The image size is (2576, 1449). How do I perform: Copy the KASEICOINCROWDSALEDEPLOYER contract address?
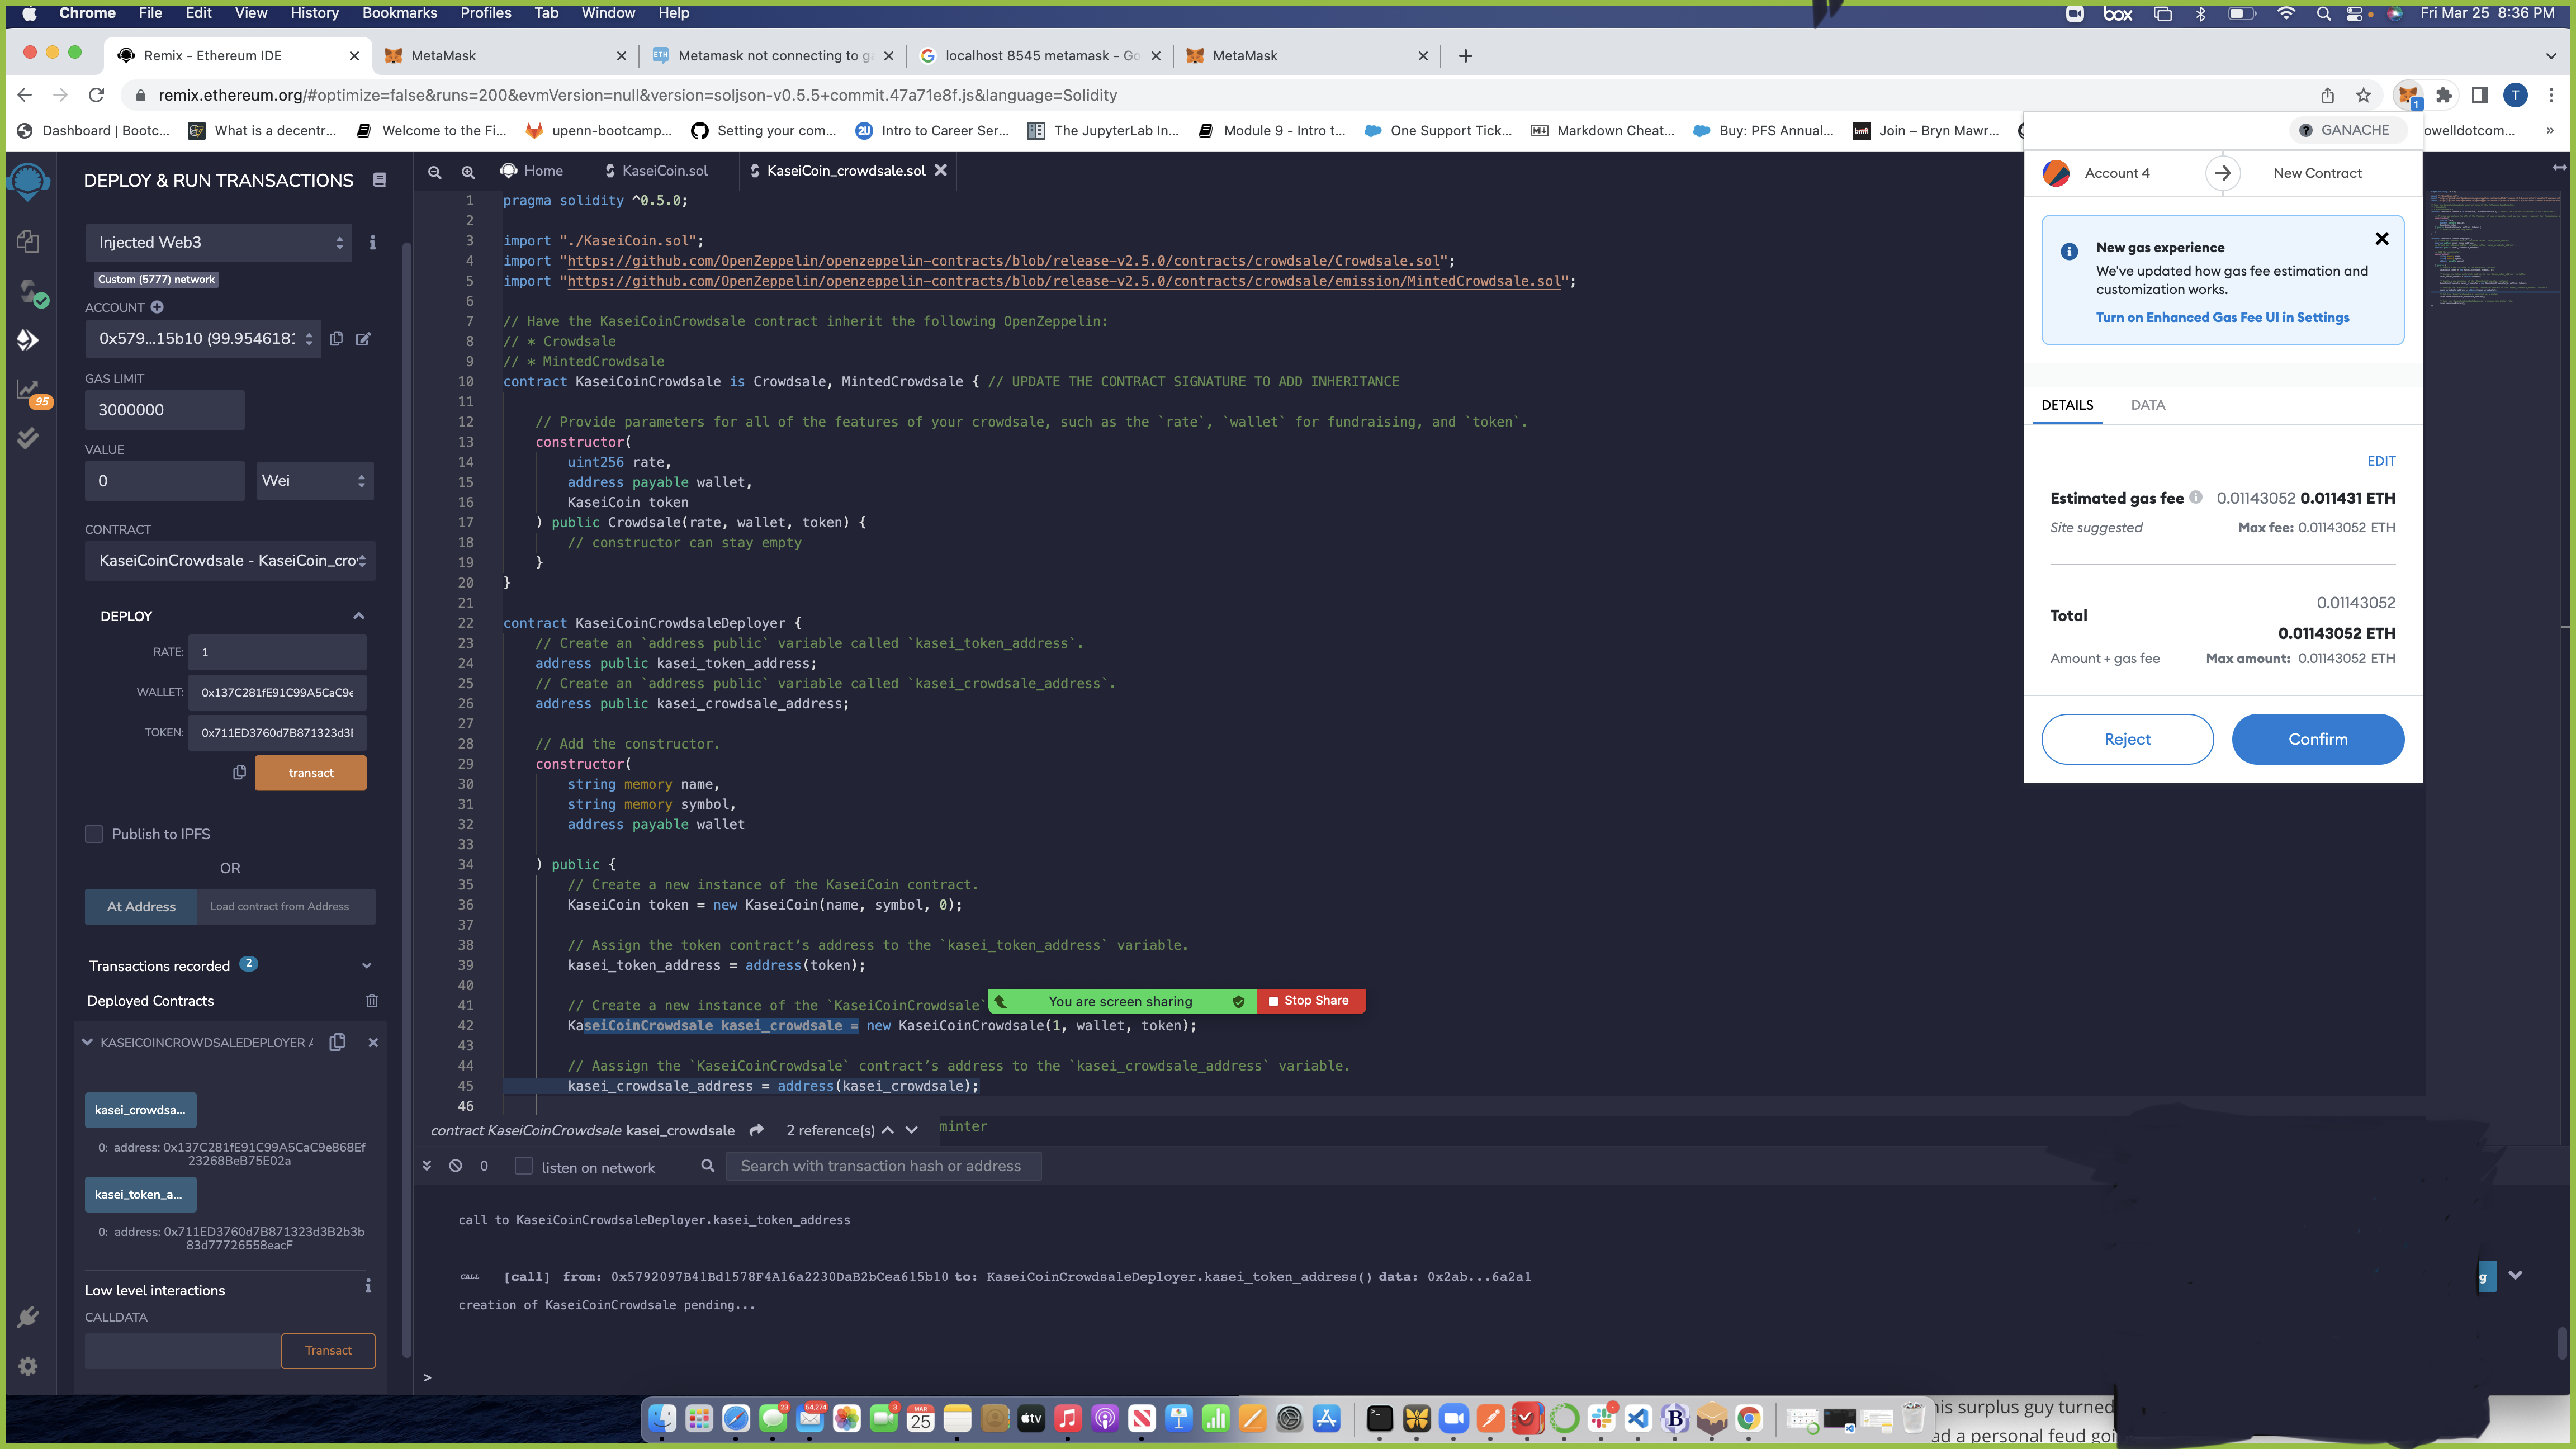coord(338,1042)
